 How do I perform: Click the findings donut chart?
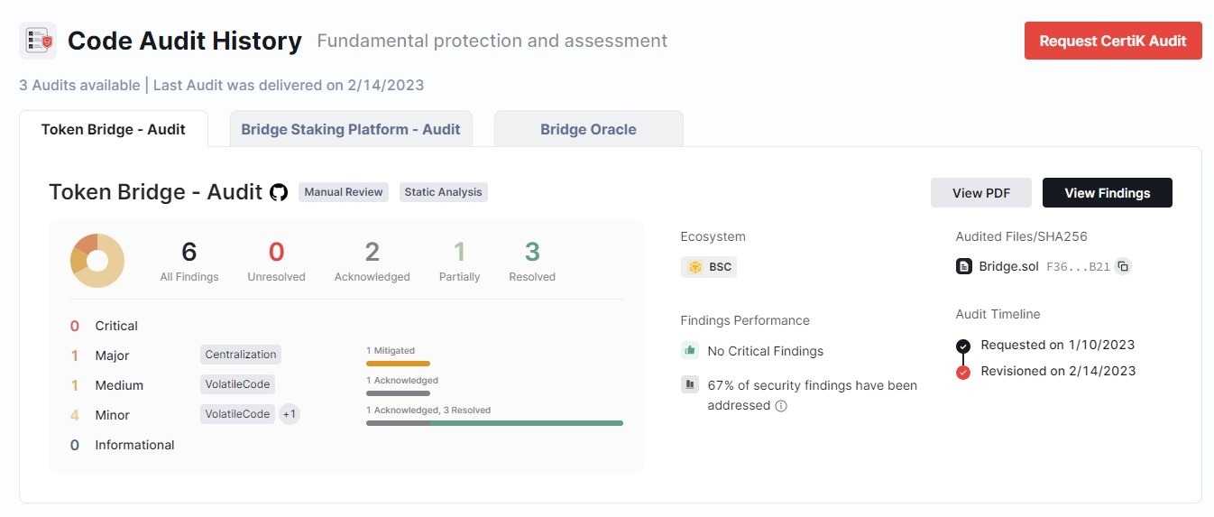tap(97, 261)
